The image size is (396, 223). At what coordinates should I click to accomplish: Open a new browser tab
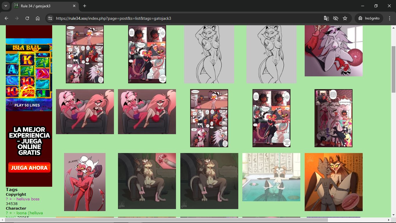(85, 6)
